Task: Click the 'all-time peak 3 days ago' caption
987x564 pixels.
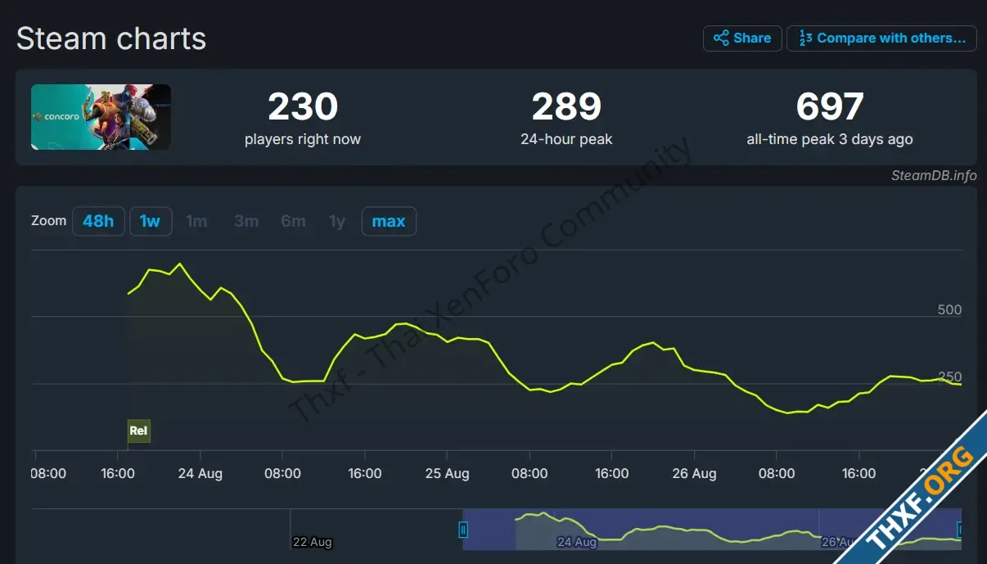Action: click(830, 139)
